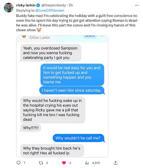This screenshot has height=168, width=143.
Task: Click the views count 4,615
Action: pos(96,163)
